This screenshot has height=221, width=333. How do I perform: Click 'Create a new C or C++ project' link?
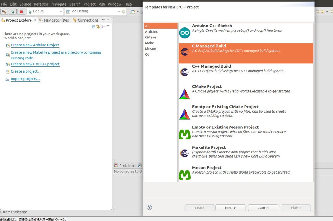click(35, 64)
